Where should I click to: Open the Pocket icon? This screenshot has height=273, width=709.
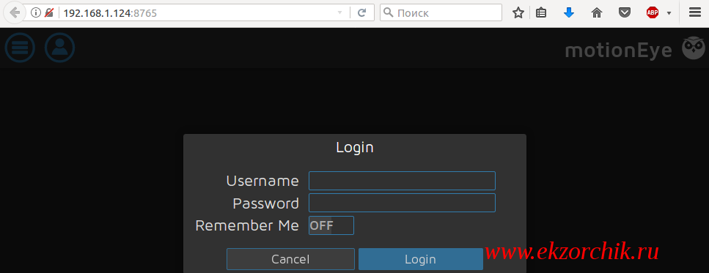coord(625,13)
